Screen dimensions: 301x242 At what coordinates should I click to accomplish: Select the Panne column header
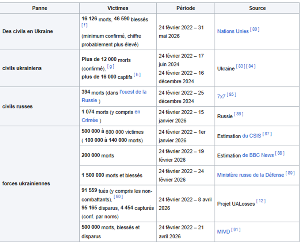40,8
